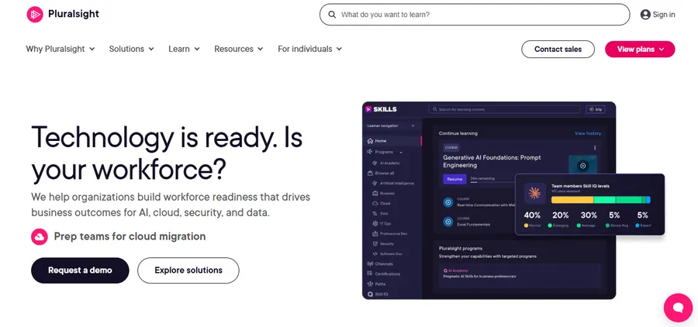Click the Artificial Intelligence sidebar icon

[375, 184]
